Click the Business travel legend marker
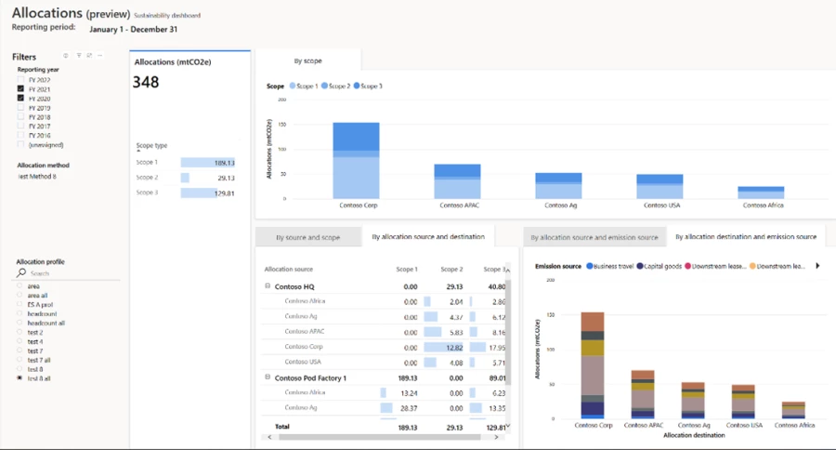Image resolution: width=836 pixels, height=450 pixels. point(589,266)
